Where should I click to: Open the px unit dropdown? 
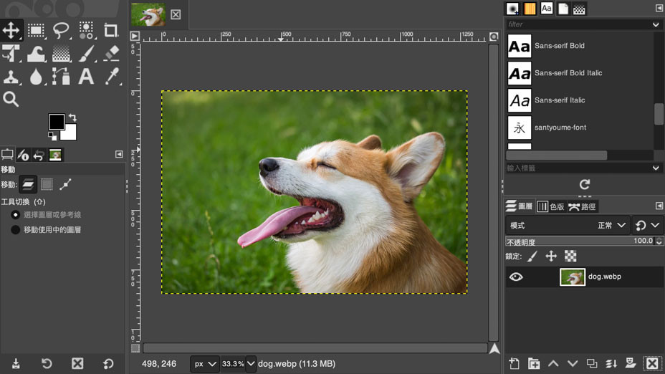[205, 364]
